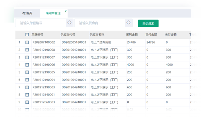Click order number P201912140001

44,95
